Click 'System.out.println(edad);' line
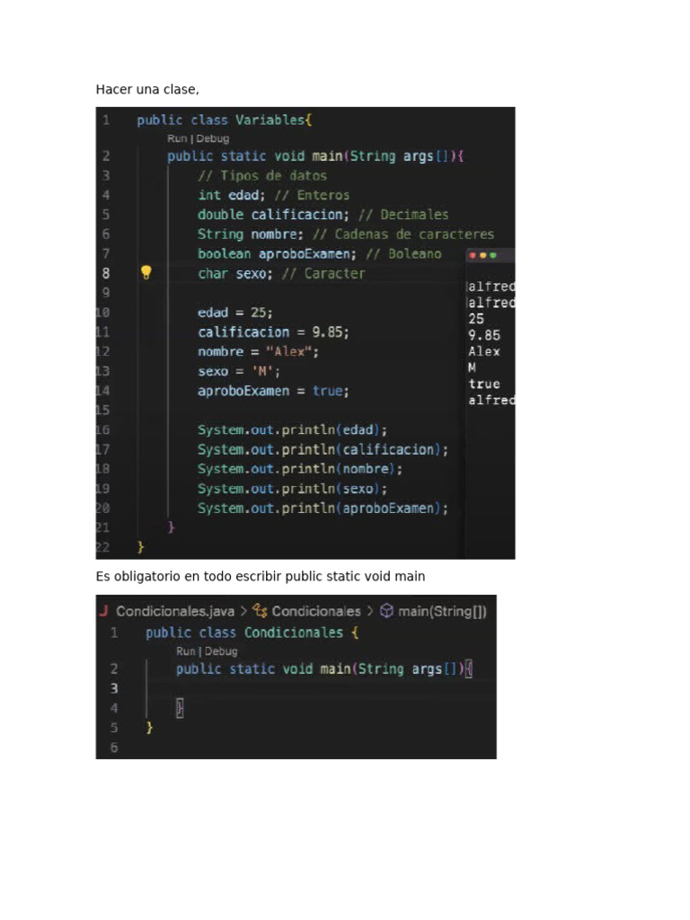 292,430
